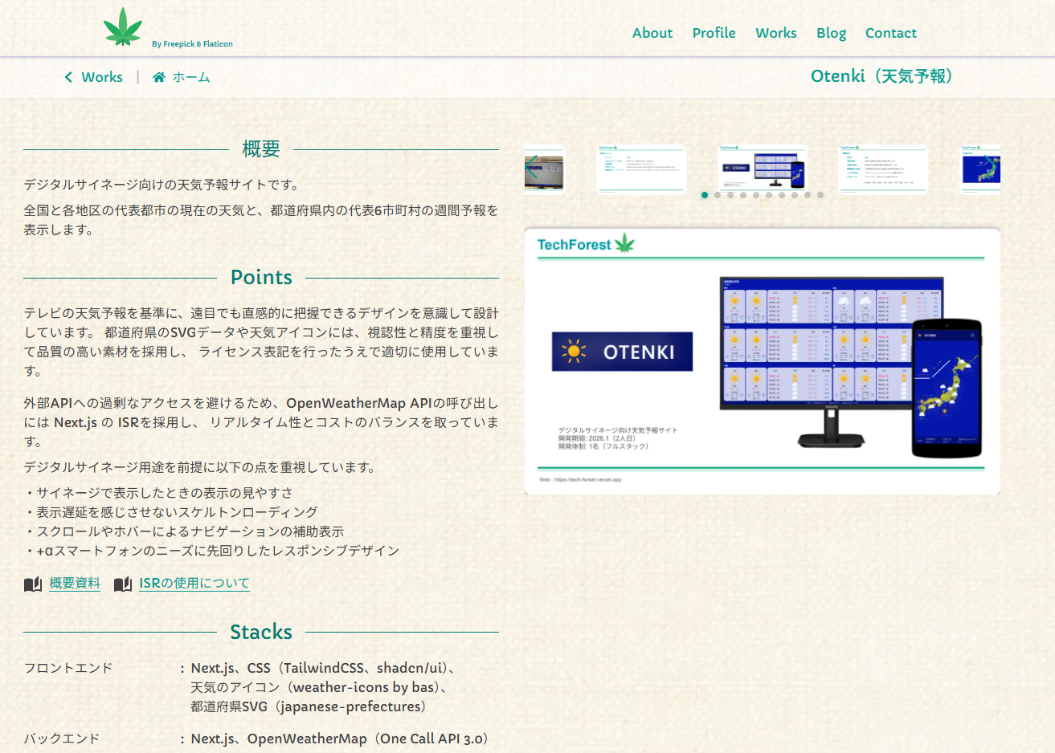Click the デジタルサイネージ向けの天気予報サイトです text
The width and height of the screenshot is (1055, 753).
[162, 185]
